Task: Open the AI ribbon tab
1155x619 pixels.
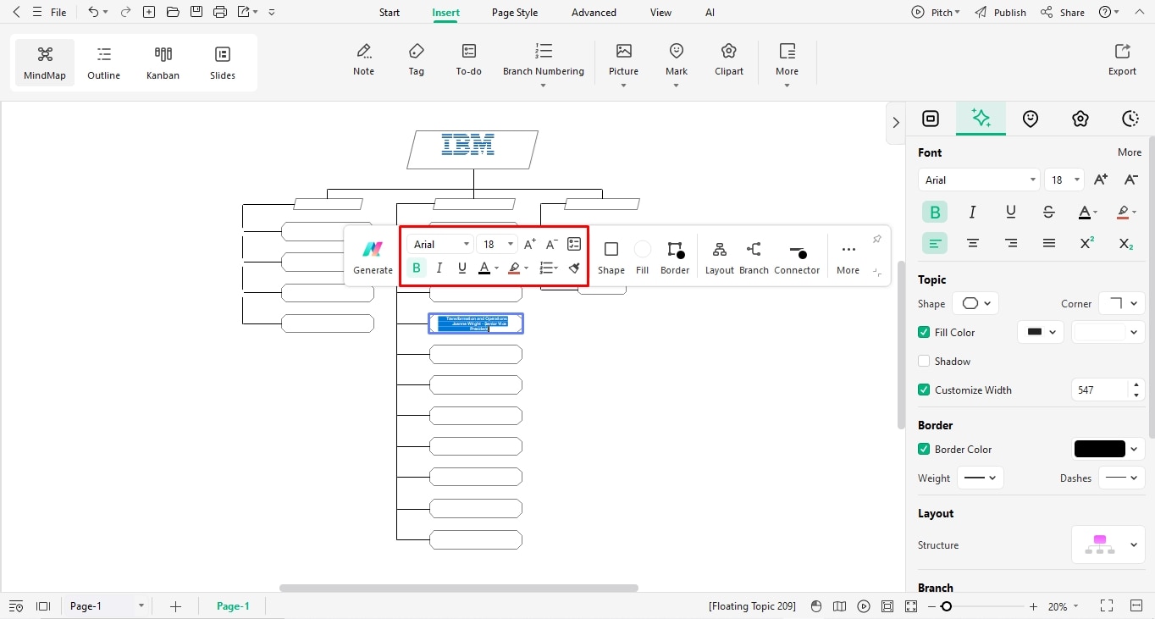Action: pos(710,13)
